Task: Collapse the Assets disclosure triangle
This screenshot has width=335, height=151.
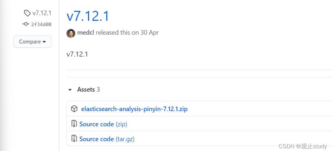Action: tap(70, 90)
